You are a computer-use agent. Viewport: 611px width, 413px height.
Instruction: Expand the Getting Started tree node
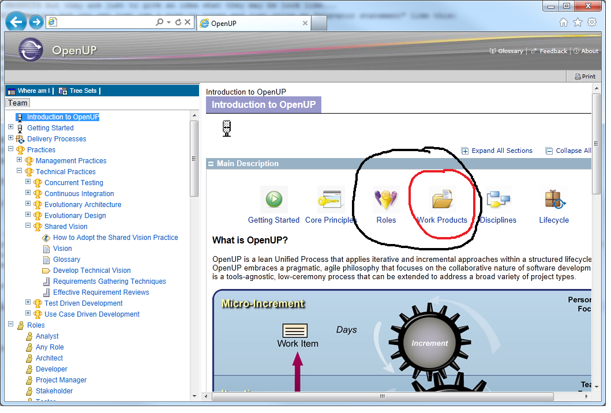coord(11,127)
